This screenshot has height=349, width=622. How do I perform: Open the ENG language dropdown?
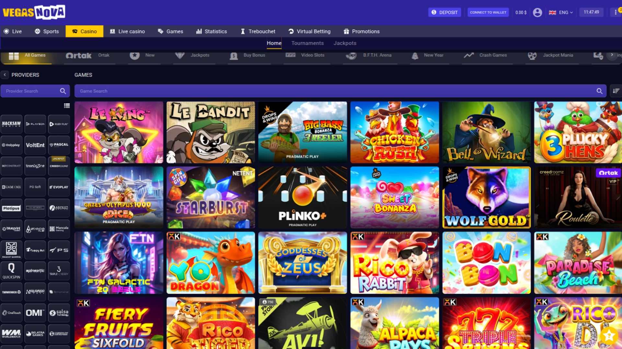click(x=561, y=12)
